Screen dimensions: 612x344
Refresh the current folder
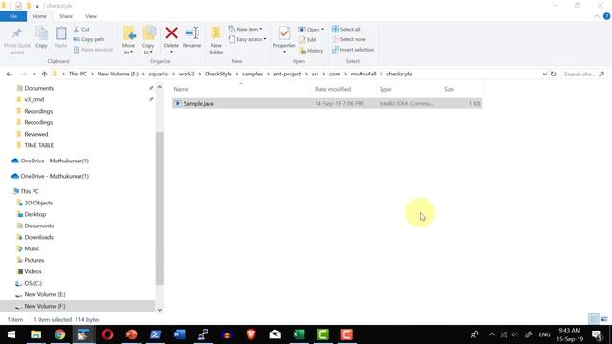553,74
